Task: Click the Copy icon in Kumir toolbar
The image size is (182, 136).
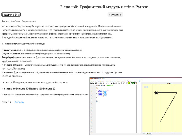Action: tap(101, 83)
